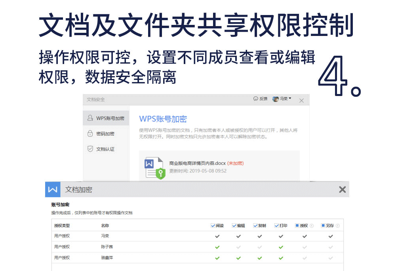Click the 反馈 feedback chat icon
The width and height of the screenshot is (396, 271).
(x=256, y=99)
